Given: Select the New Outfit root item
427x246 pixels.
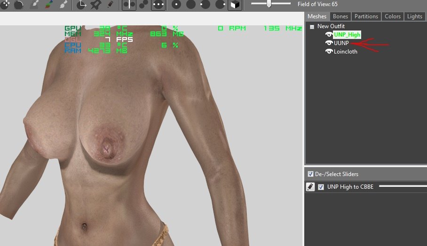Looking at the screenshot, I should (331, 26).
